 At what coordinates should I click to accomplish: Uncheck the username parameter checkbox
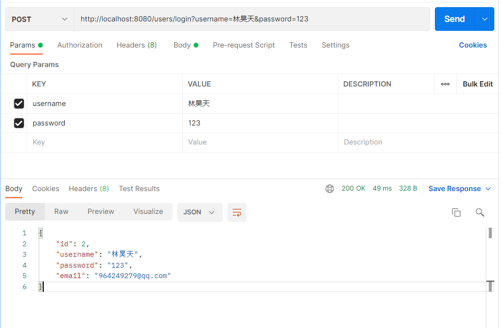[19, 104]
